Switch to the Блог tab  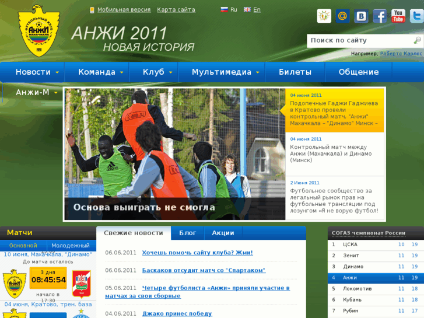point(188,233)
